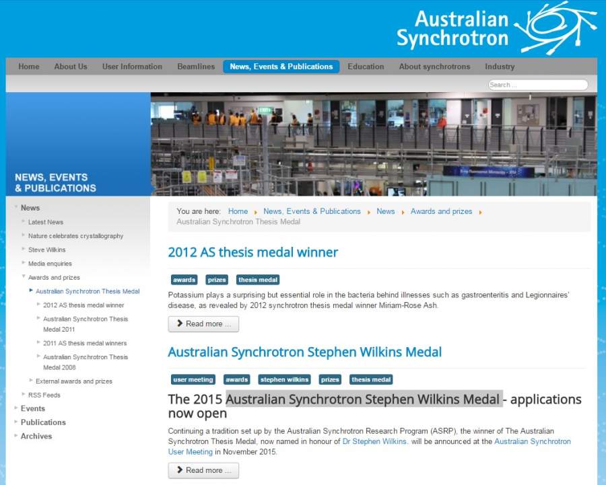Open Media enquiries sidebar item

click(50, 264)
